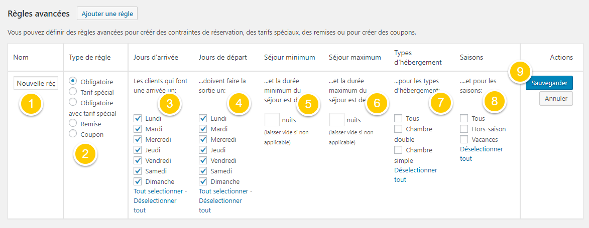Choose the 'Tarif spécial' radio option
Viewport: 589px width, 228px height.
click(x=73, y=92)
